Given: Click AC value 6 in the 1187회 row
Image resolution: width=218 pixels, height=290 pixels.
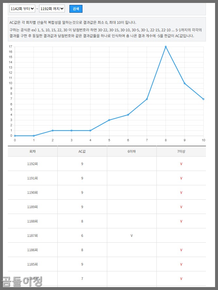Looking at the screenshot, I should click(x=82, y=236).
